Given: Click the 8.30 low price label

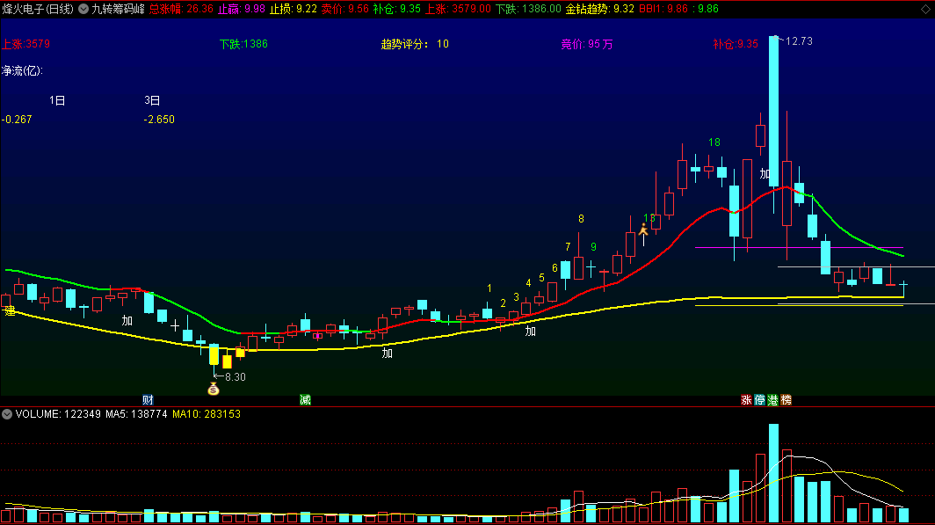Looking at the screenshot, I should 235,377.
